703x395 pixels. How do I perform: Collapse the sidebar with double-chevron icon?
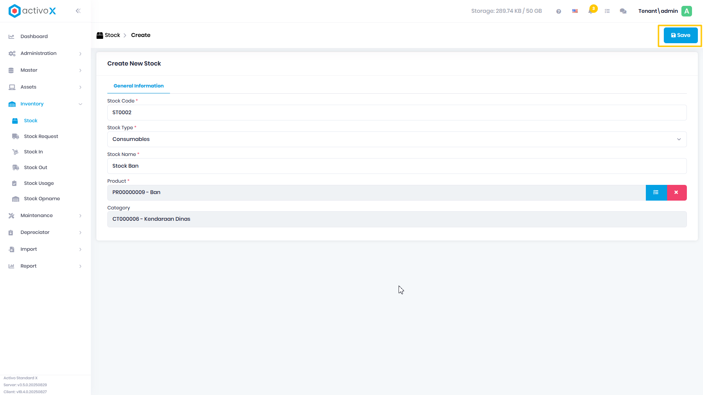[78, 11]
